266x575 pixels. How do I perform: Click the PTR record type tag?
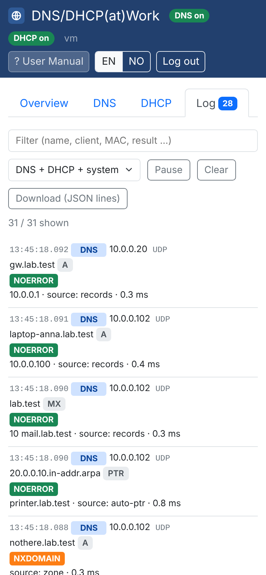(116, 473)
